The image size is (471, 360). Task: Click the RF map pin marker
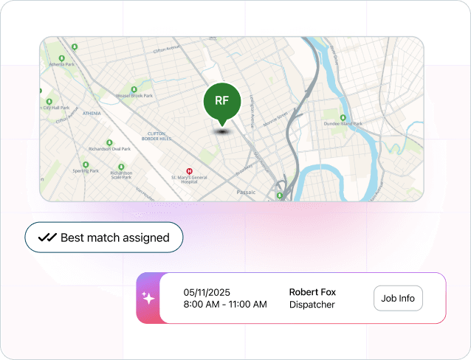coord(221,103)
